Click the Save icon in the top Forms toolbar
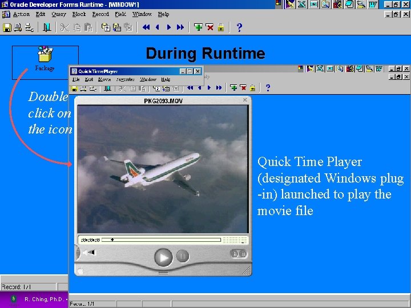The height and width of the screenshot is (308, 411). pyautogui.click(x=7, y=27)
